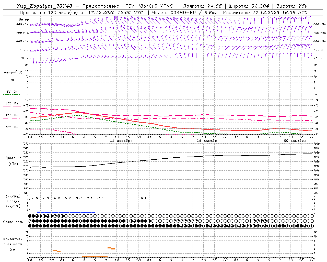The height and width of the screenshot is (262, 327).
Task: Click the date label 20 декабря
Action: click(x=295, y=141)
